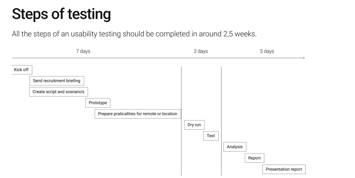Select the "Prepare praticalities for remote or location" box

(x=137, y=114)
